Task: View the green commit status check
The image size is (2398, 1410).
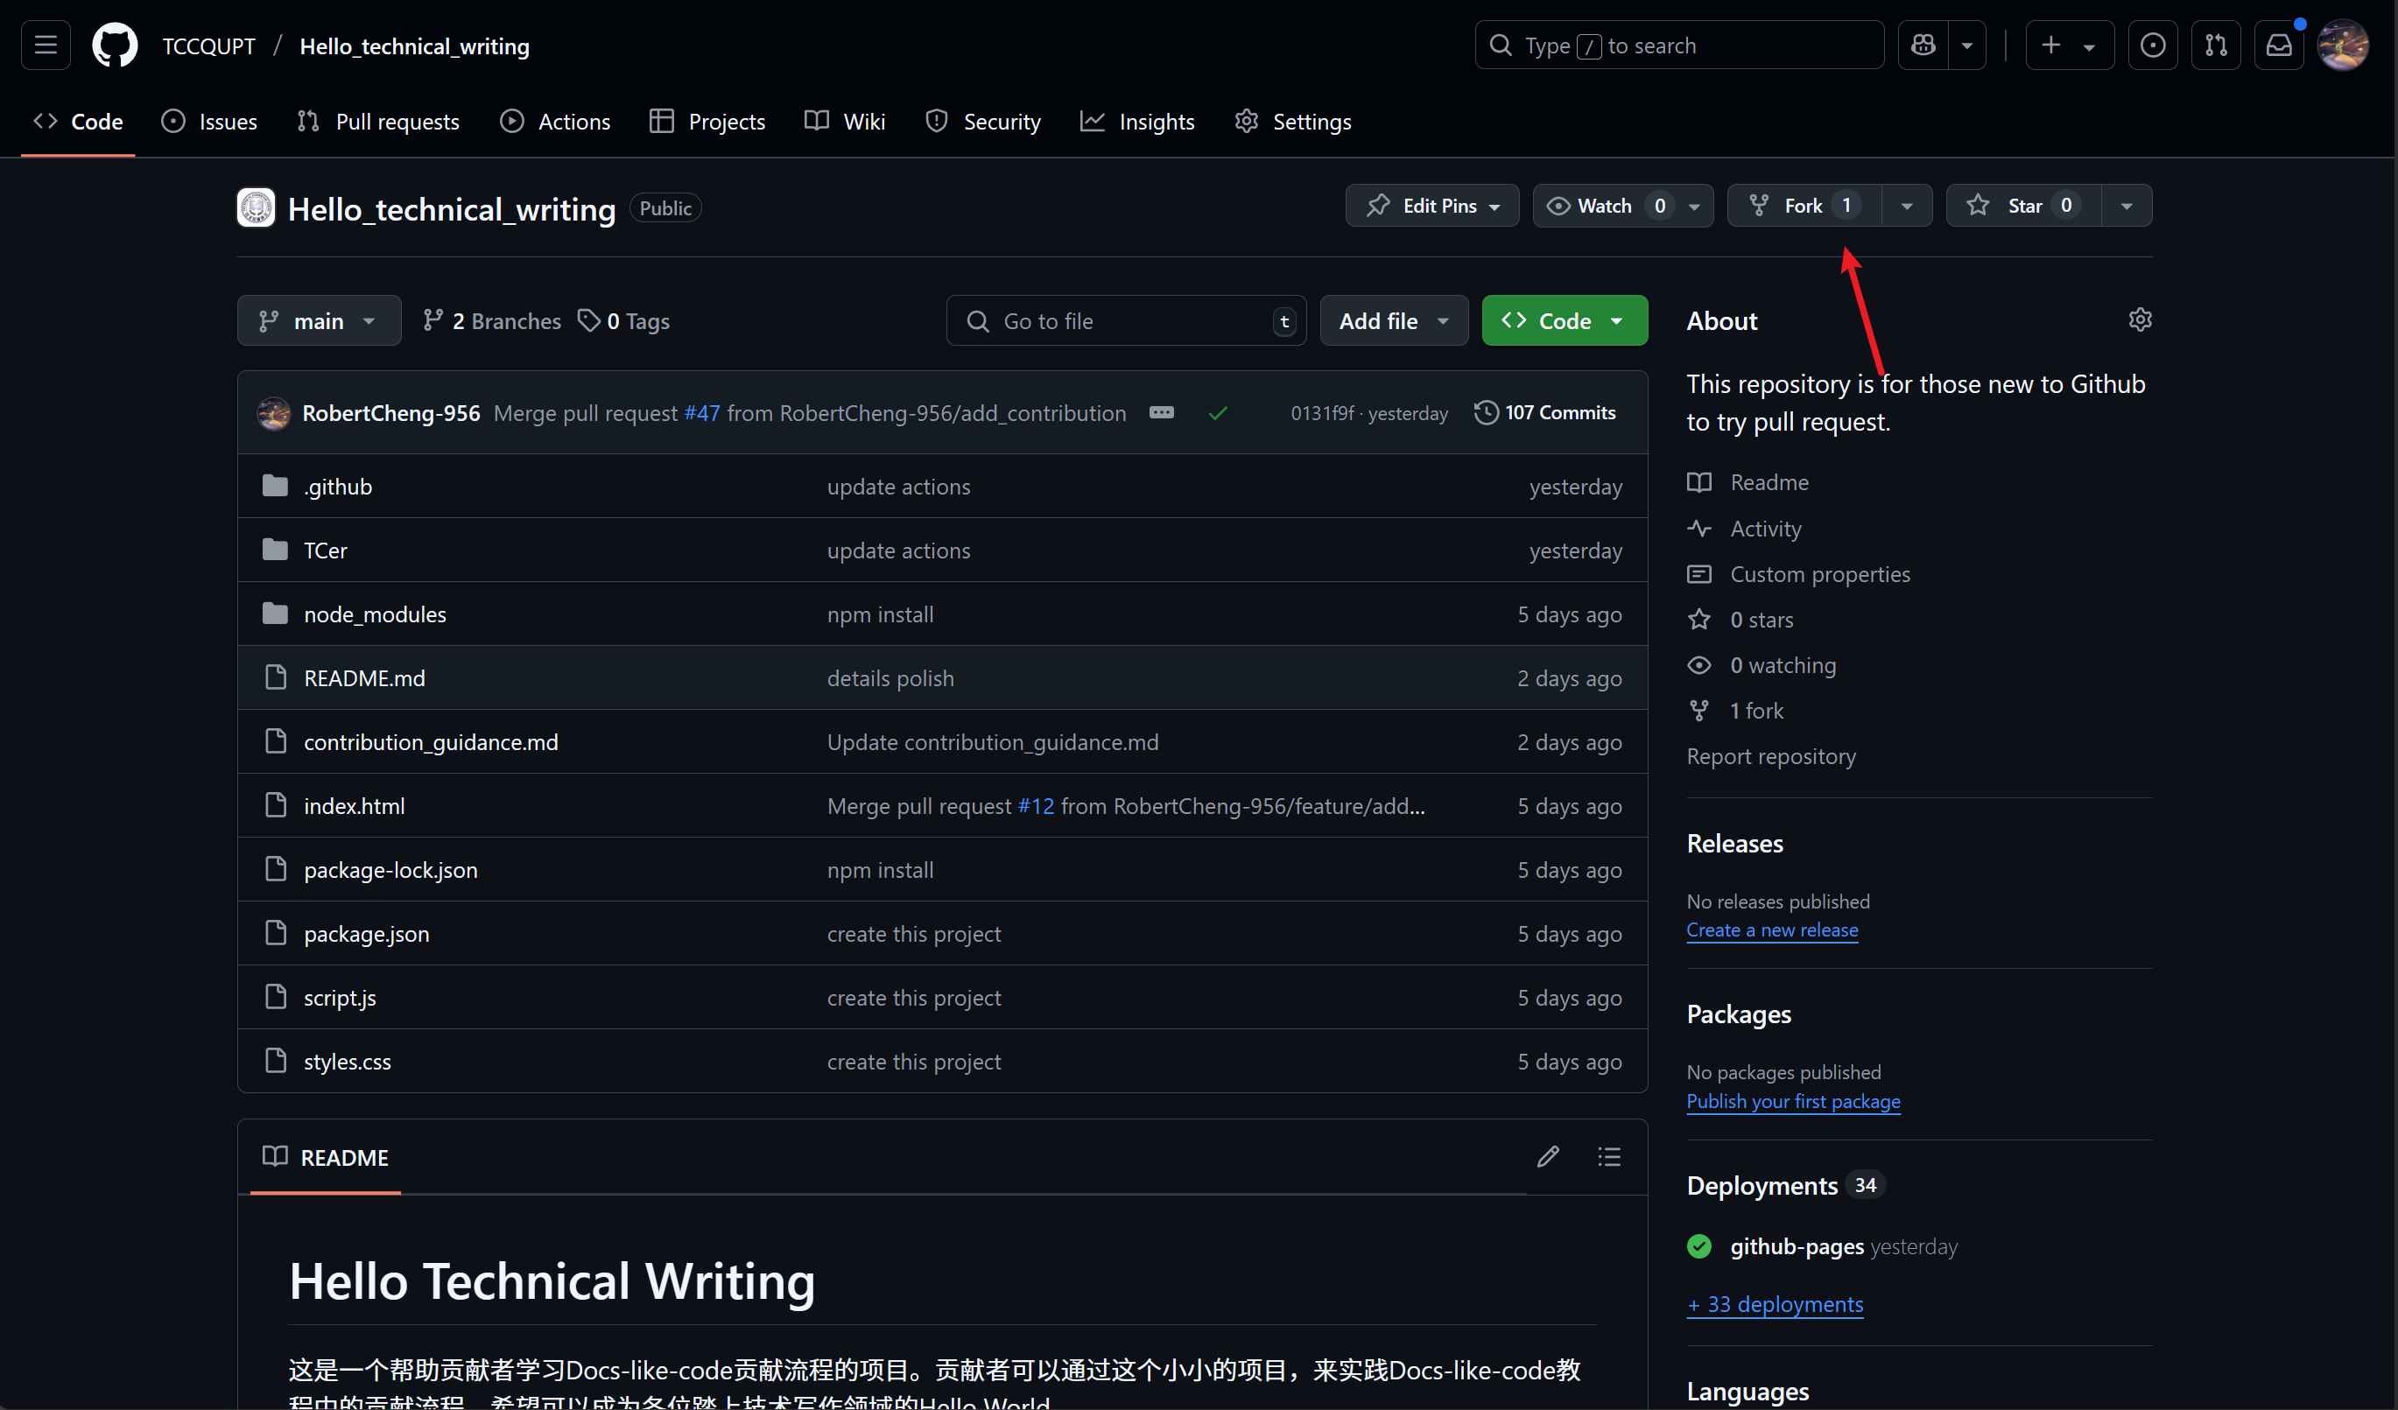Action: [1217, 413]
